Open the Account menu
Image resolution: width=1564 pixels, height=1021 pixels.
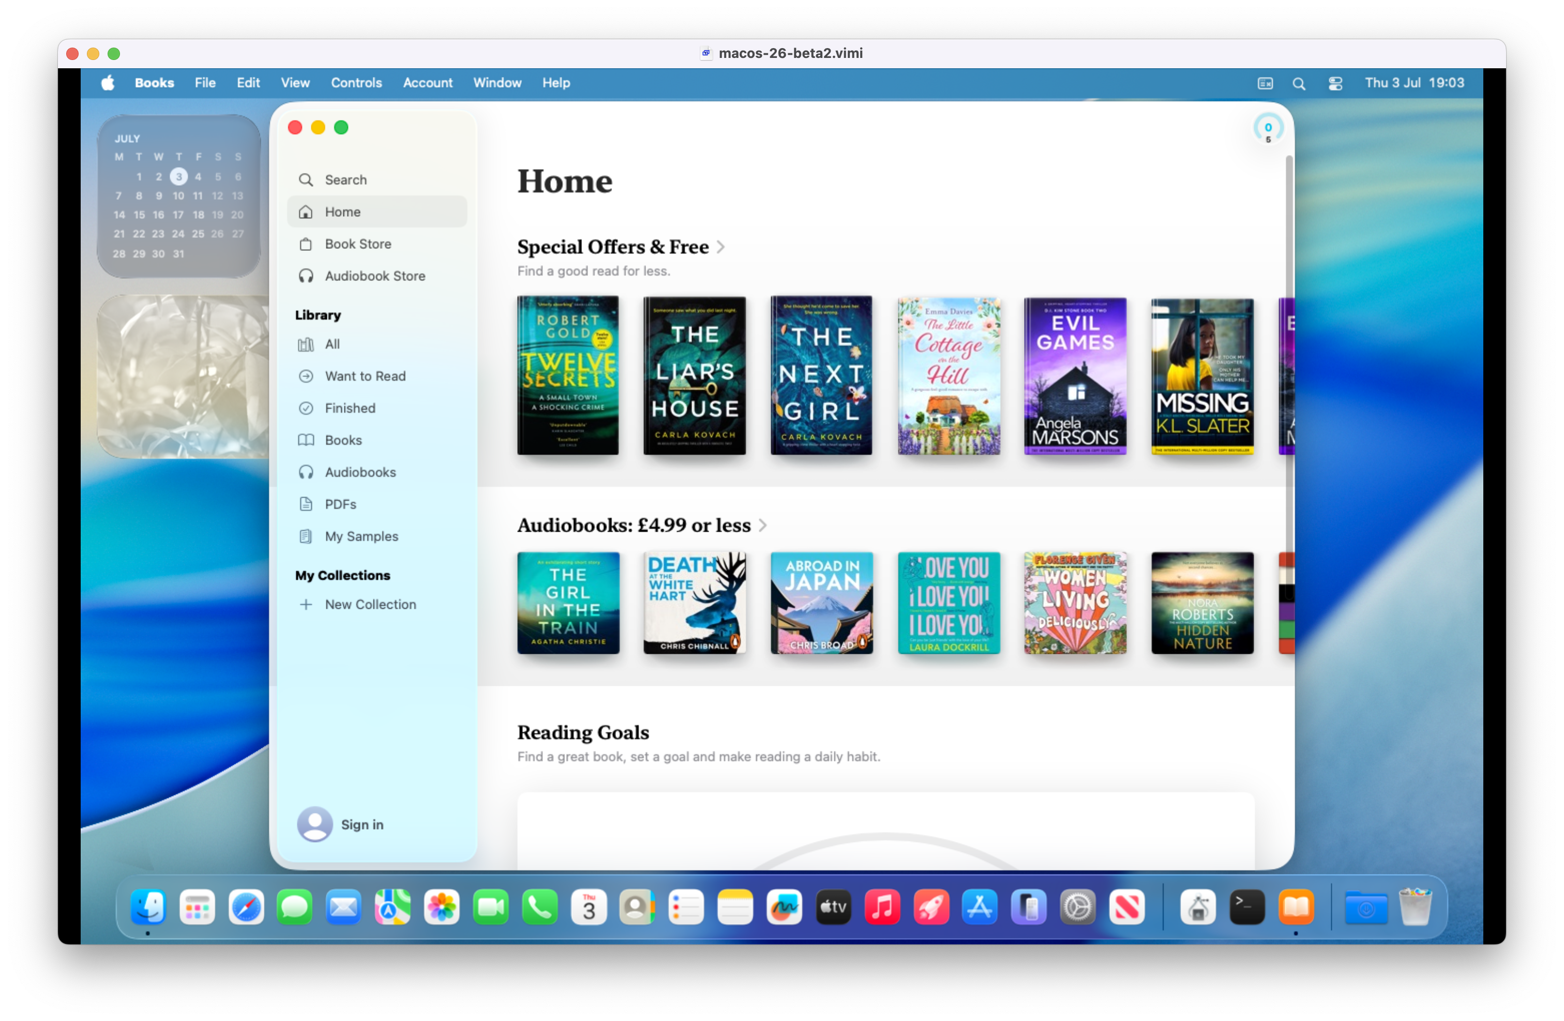pyautogui.click(x=427, y=83)
